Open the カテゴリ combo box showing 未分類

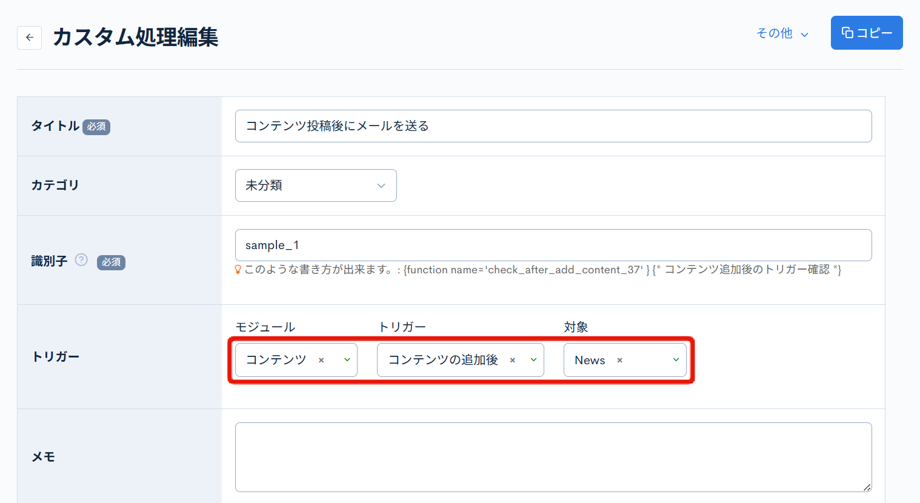[315, 185]
